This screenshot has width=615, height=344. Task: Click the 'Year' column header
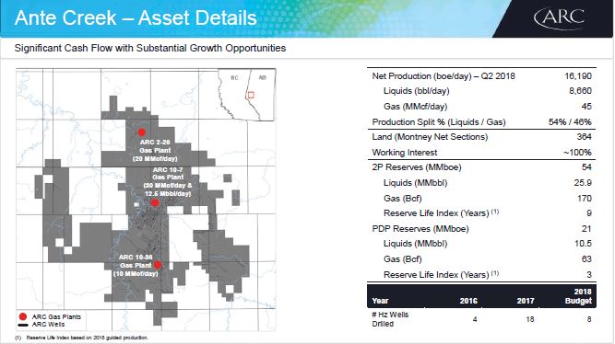coord(380,301)
